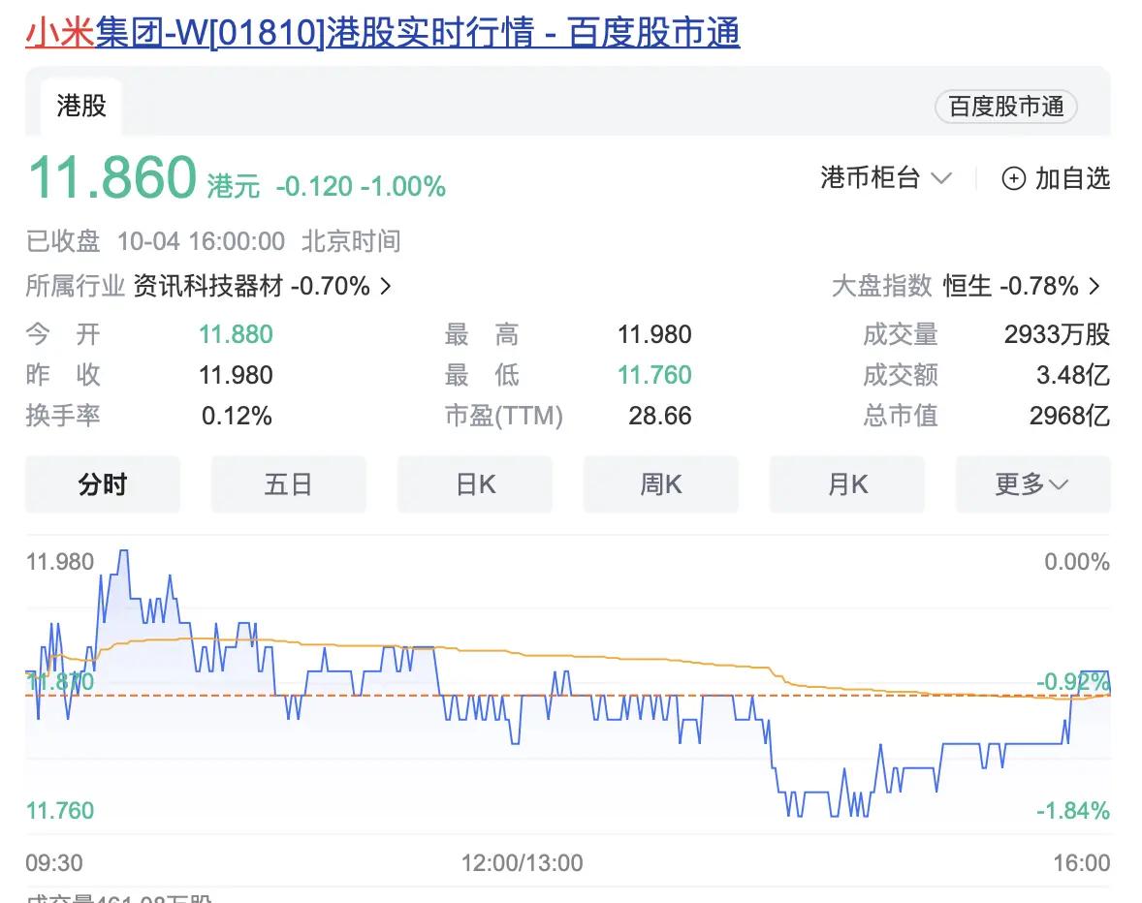Open 恒生 index link
Image resolution: width=1142 pixels, height=903 pixels.
pyautogui.click(x=968, y=286)
